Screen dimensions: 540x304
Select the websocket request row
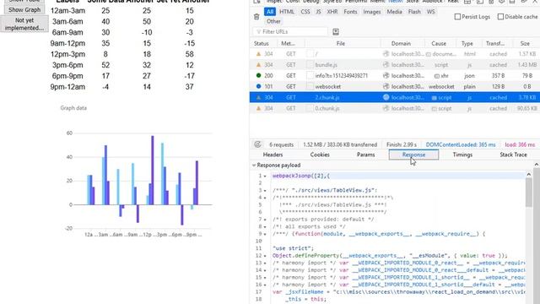click(395, 86)
